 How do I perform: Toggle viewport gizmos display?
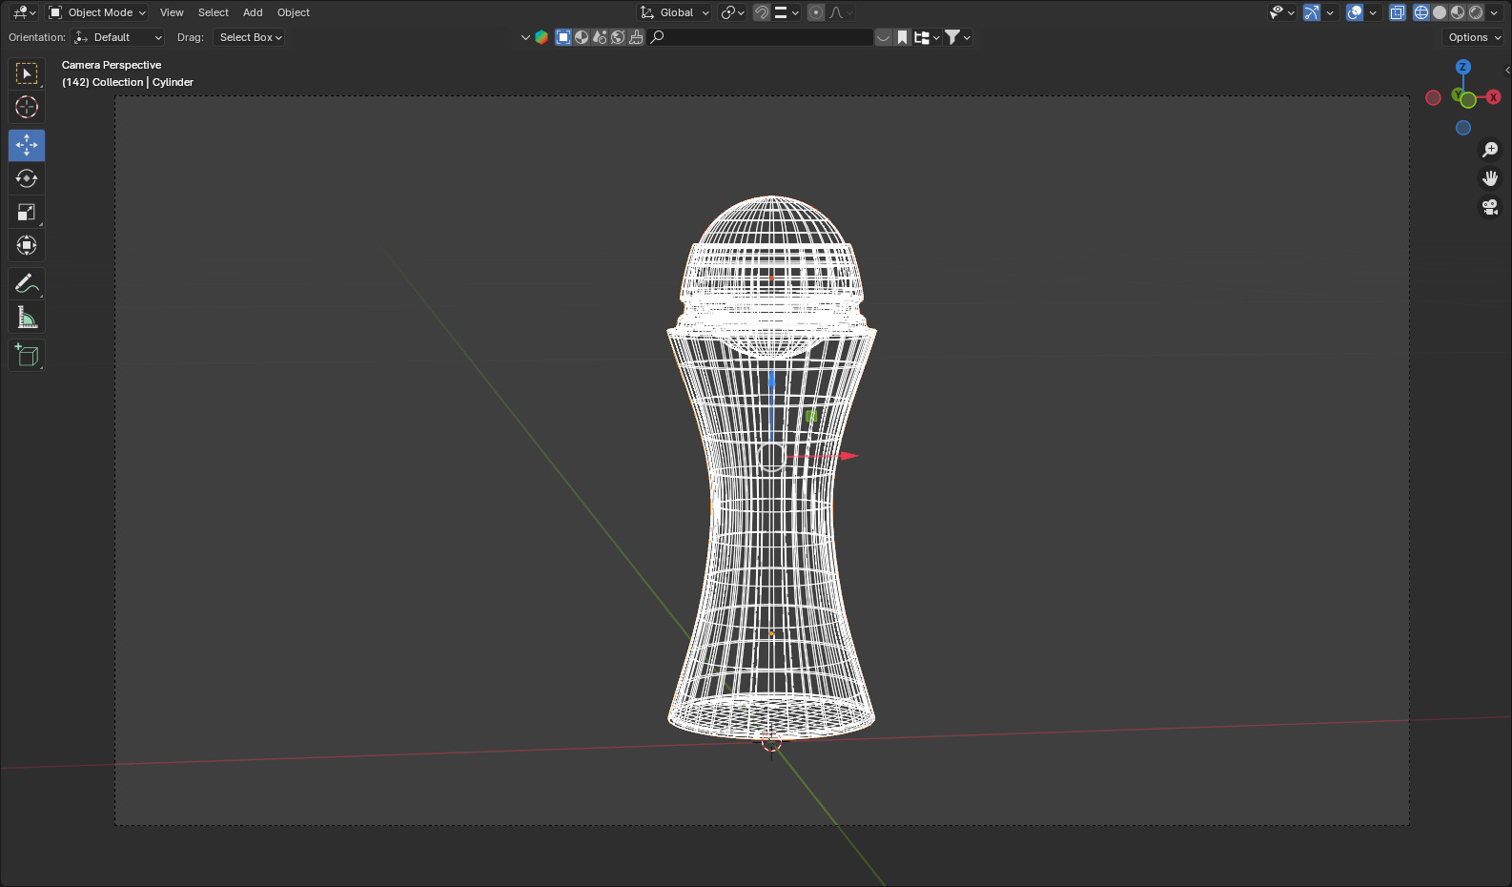(1312, 12)
